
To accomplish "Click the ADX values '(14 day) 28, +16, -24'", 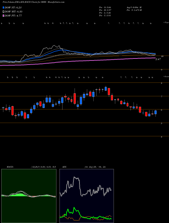I will pyautogui.click(x=95, y=167).
